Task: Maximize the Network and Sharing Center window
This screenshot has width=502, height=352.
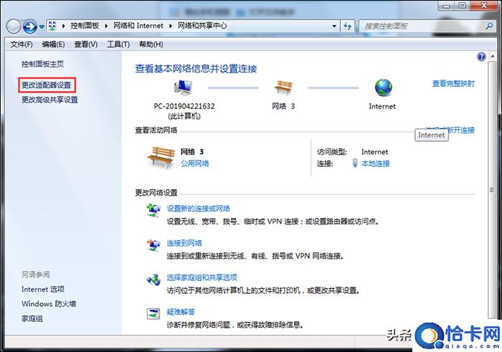Action: [462, 6]
